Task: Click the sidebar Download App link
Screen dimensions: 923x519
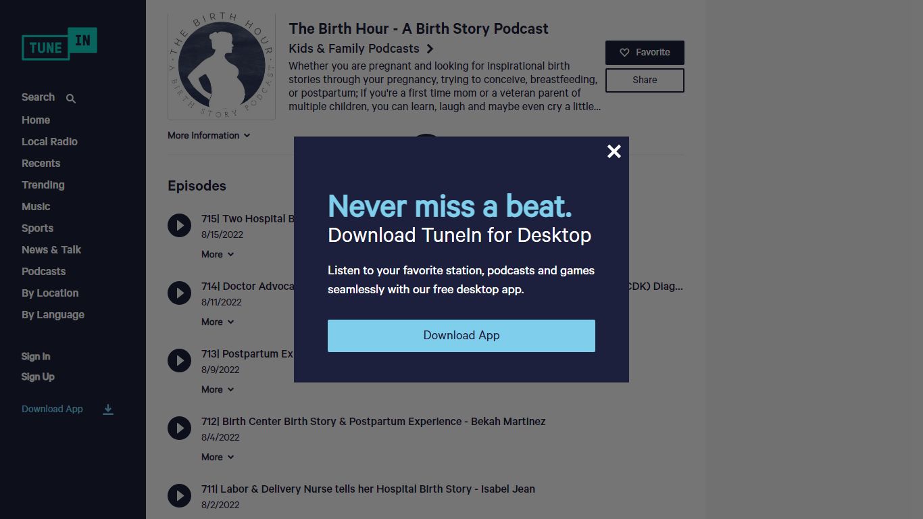Action: click(x=52, y=409)
